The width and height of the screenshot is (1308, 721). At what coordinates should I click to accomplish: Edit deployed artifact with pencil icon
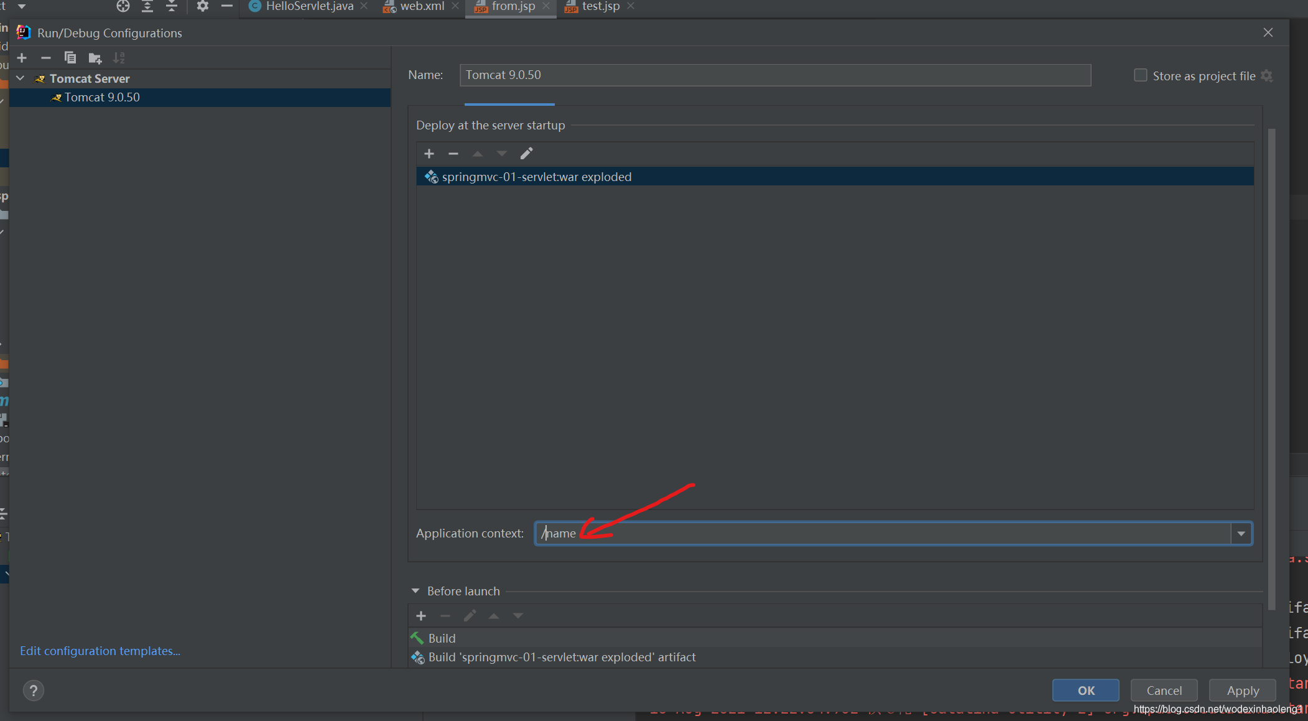(x=527, y=154)
